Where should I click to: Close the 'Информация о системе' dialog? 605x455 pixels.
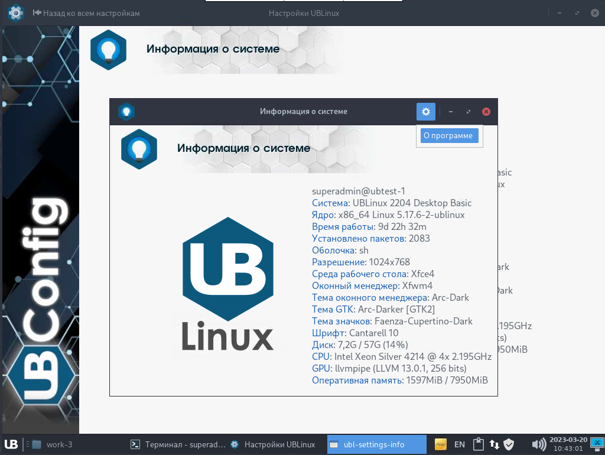coord(486,112)
